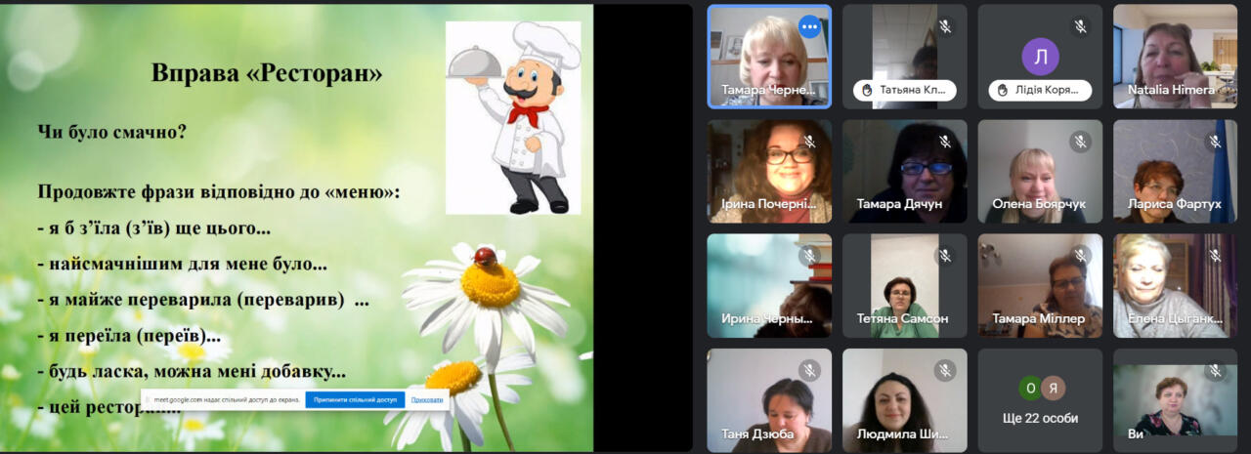
Task: Click the drag handle of sharing notification bar
Action: coord(148,399)
